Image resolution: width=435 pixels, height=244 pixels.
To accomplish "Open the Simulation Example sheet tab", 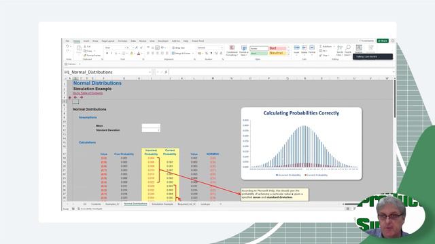I will click(162, 204).
